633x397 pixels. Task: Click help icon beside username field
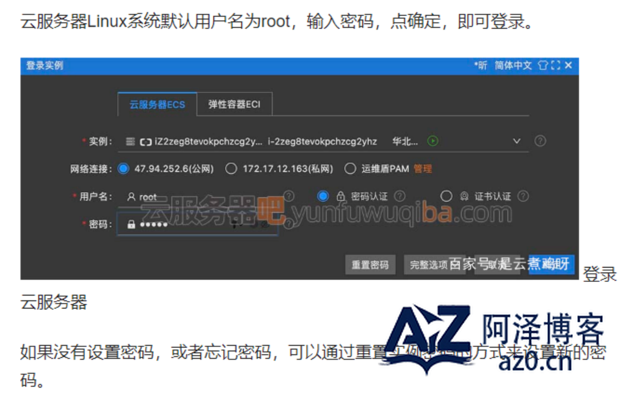click(289, 196)
